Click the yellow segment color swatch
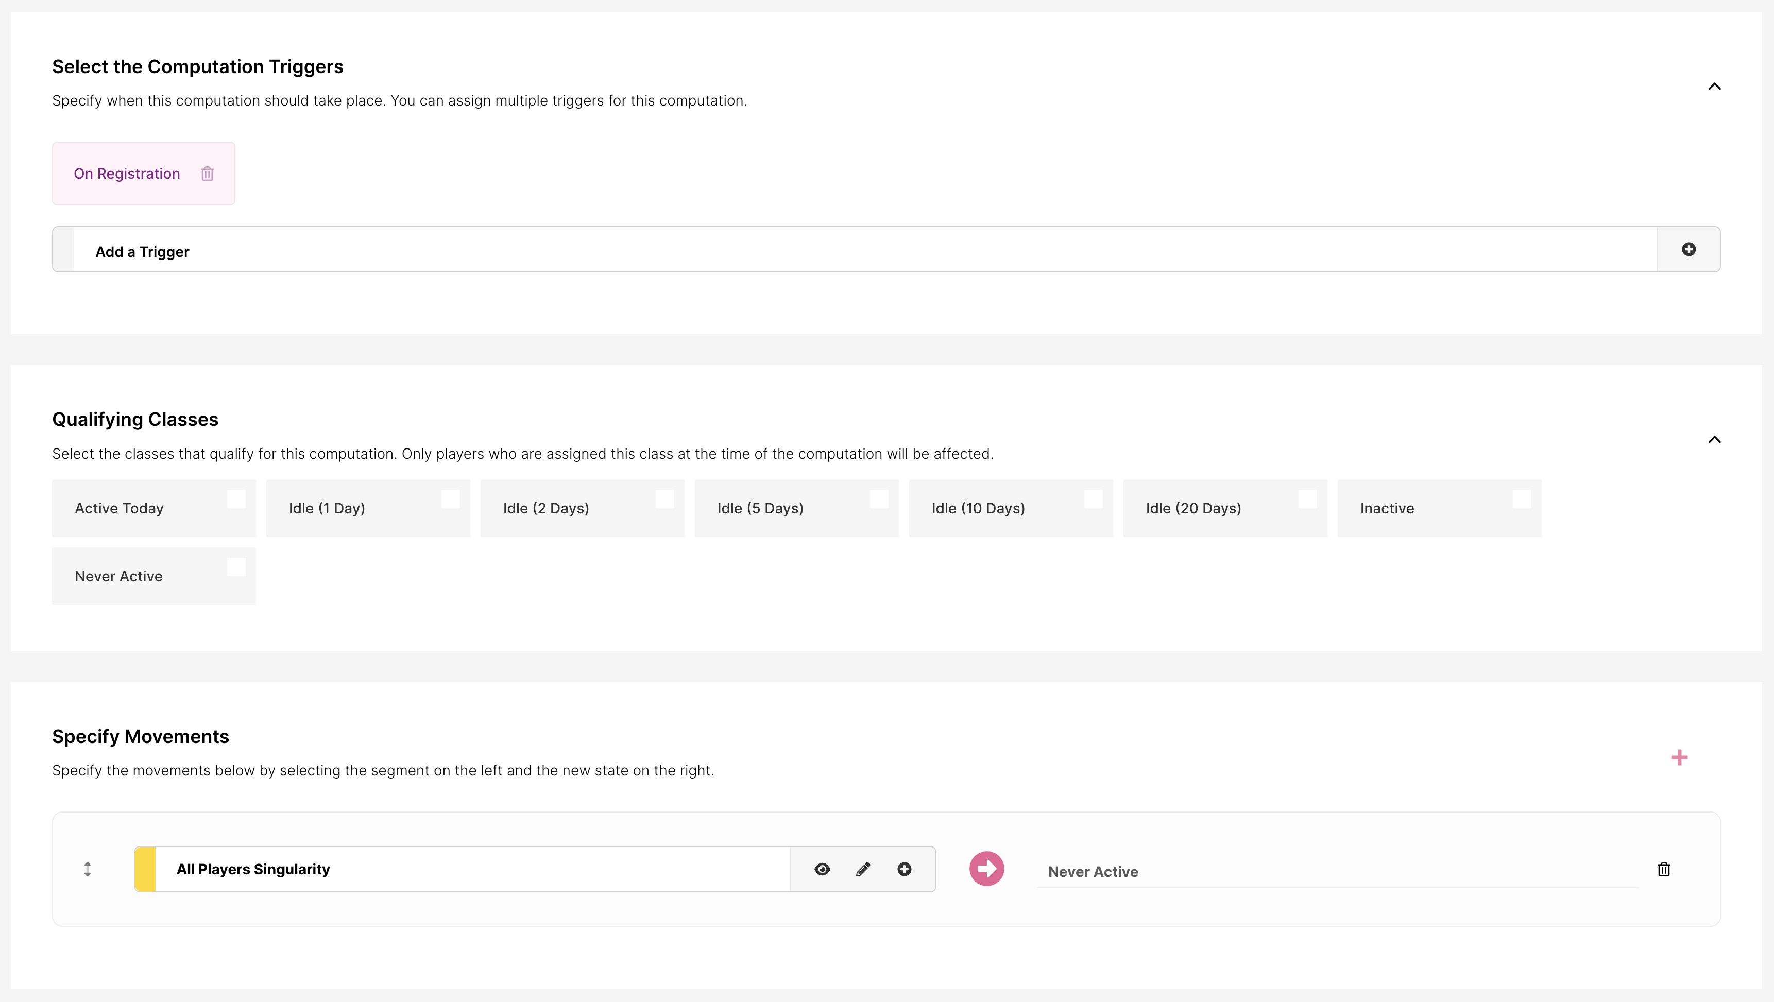Image resolution: width=1774 pixels, height=1002 pixels. pyautogui.click(x=145, y=869)
